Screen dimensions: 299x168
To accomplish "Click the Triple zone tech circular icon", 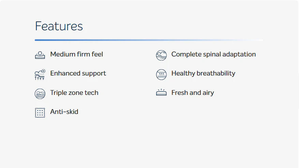I will 40,94.
